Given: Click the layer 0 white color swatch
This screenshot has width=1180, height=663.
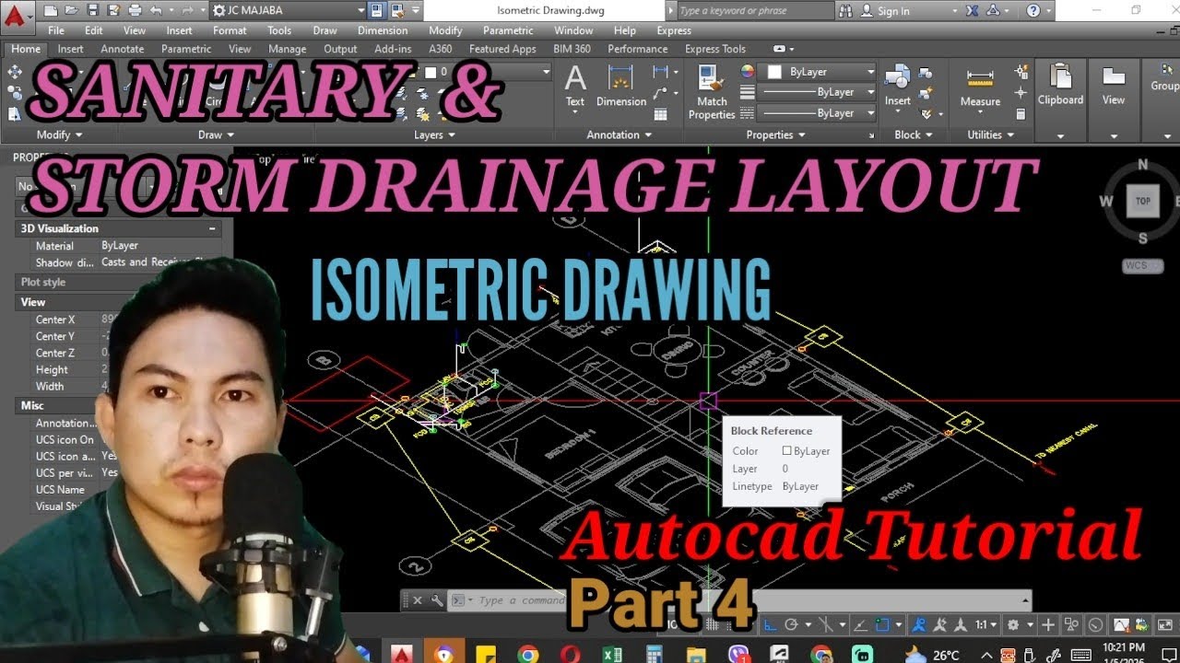Looking at the screenshot, I should pos(431,72).
